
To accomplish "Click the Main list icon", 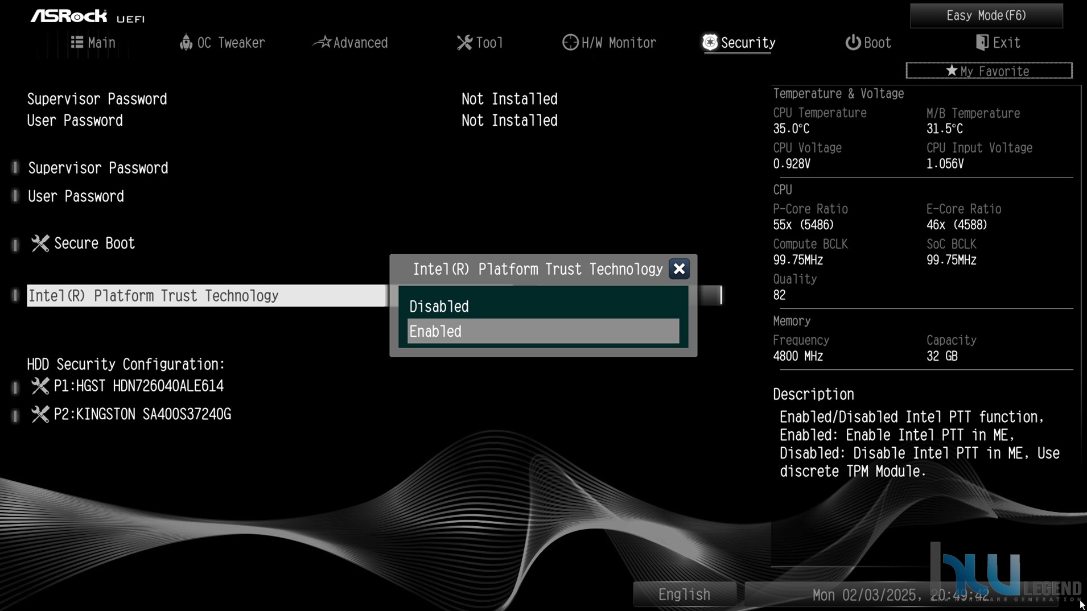I will (77, 42).
